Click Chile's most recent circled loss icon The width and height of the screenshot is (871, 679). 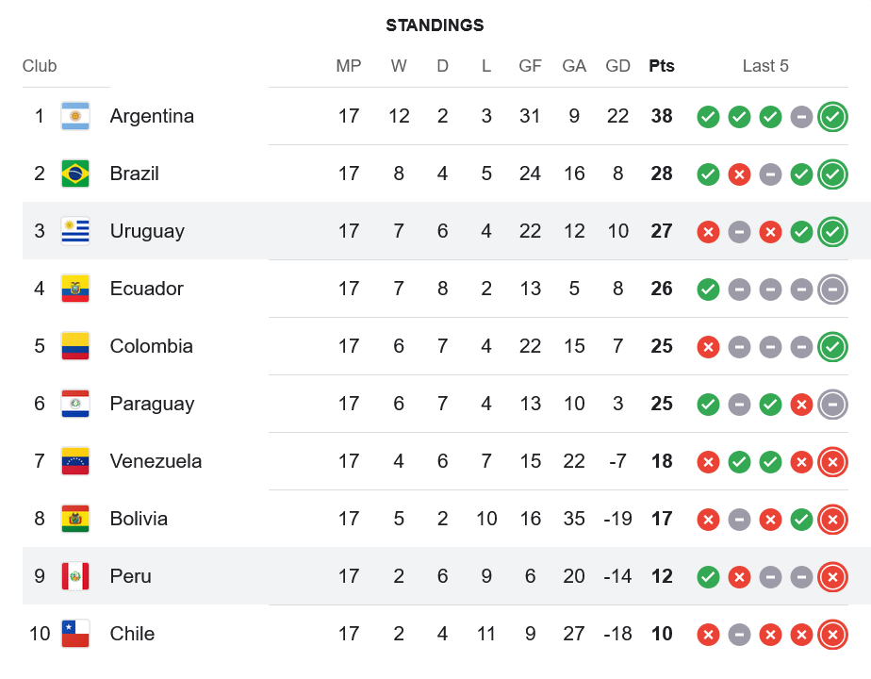coord(832,635)
